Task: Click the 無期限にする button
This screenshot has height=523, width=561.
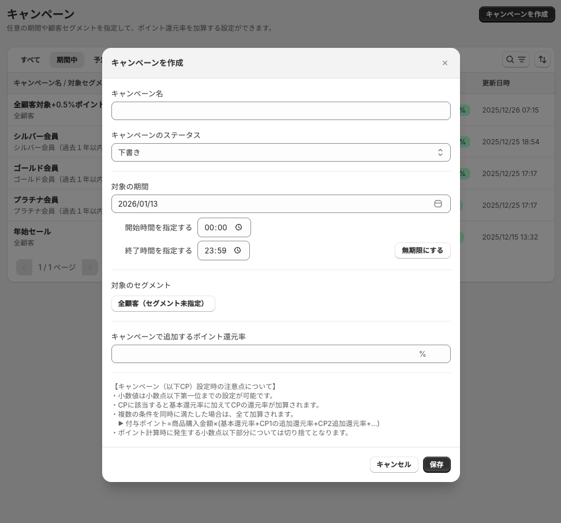Action: click(422, 251)
